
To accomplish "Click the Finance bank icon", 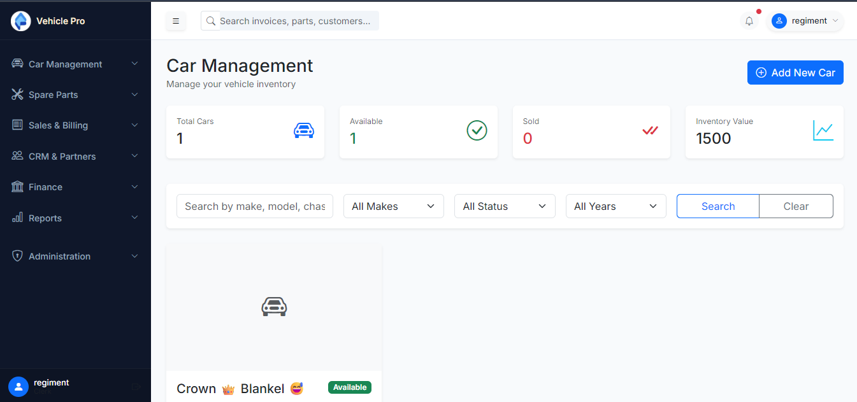I will 17,186.
